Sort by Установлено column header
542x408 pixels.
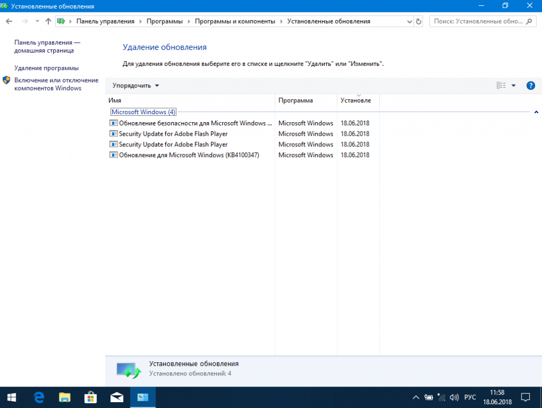coord(358,100)
